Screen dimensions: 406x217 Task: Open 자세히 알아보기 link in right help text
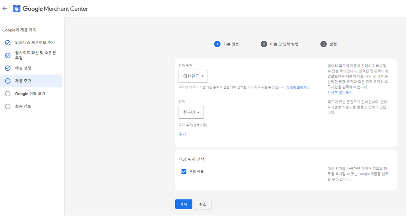point(340,92)
